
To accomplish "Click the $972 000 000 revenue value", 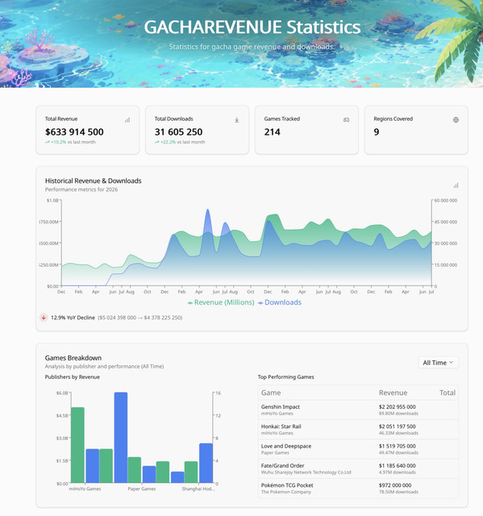I will pyautogui.click(x=395, y=485).
